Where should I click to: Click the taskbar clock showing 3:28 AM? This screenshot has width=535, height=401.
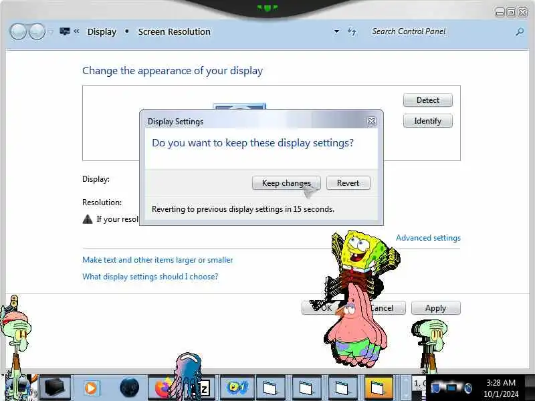click(x=500, y=388)
